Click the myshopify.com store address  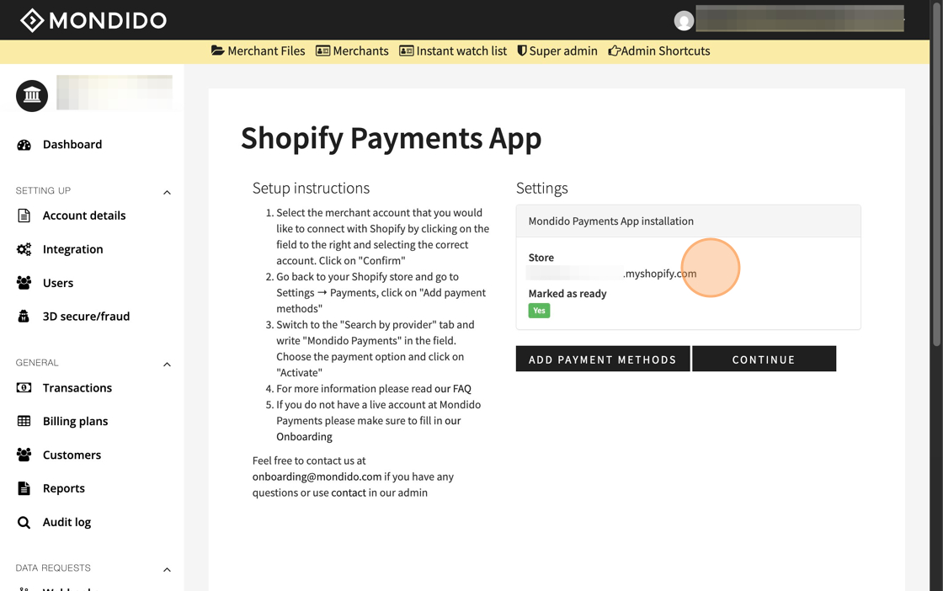660,274
